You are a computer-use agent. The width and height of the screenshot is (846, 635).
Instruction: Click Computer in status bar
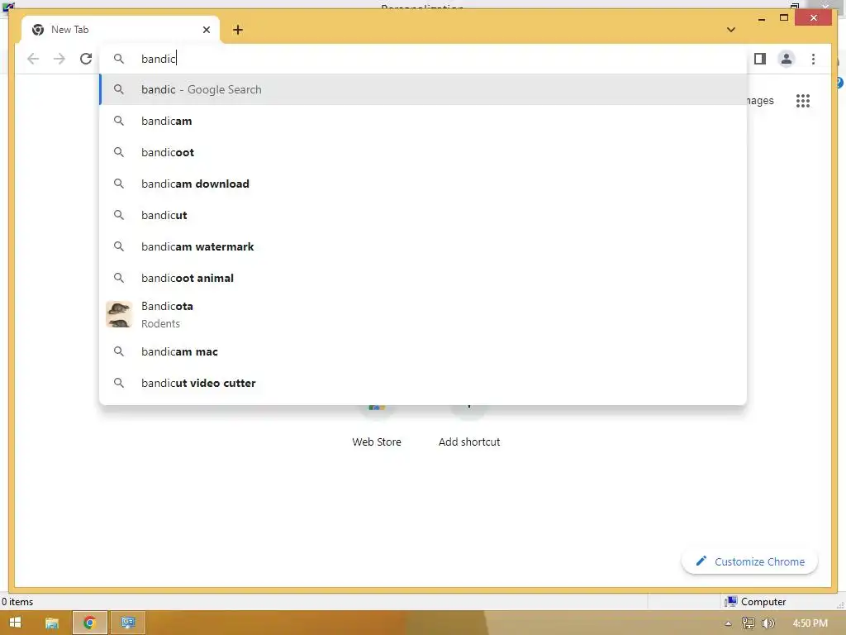click(x=755, y=602)
